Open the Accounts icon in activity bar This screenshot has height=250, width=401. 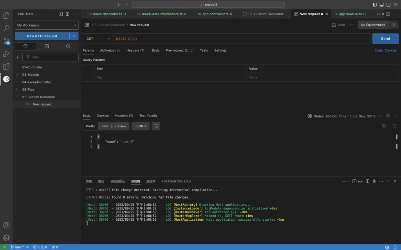tap(6, 225)
